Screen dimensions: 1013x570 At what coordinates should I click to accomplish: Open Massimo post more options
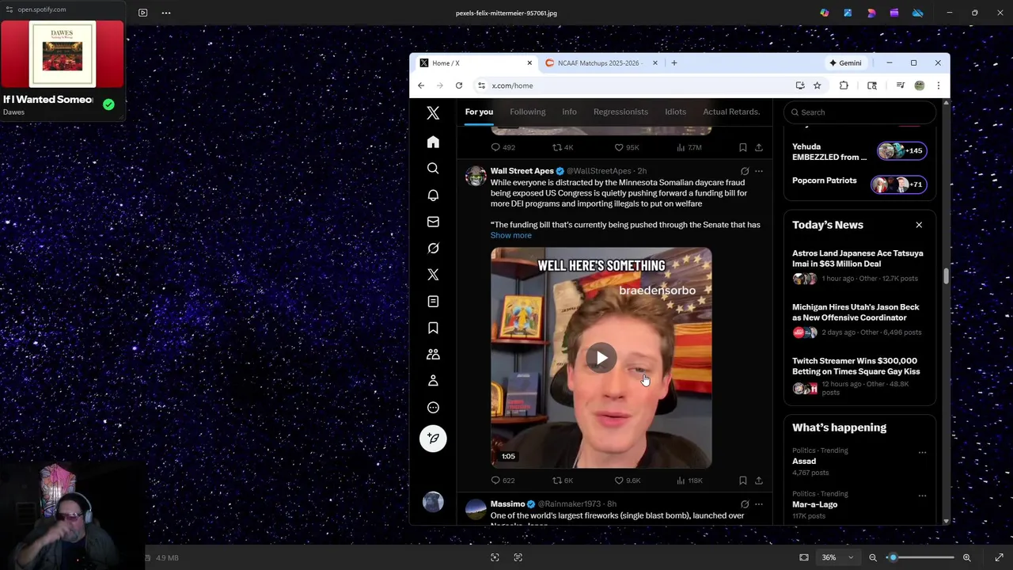tap(758, 504)
